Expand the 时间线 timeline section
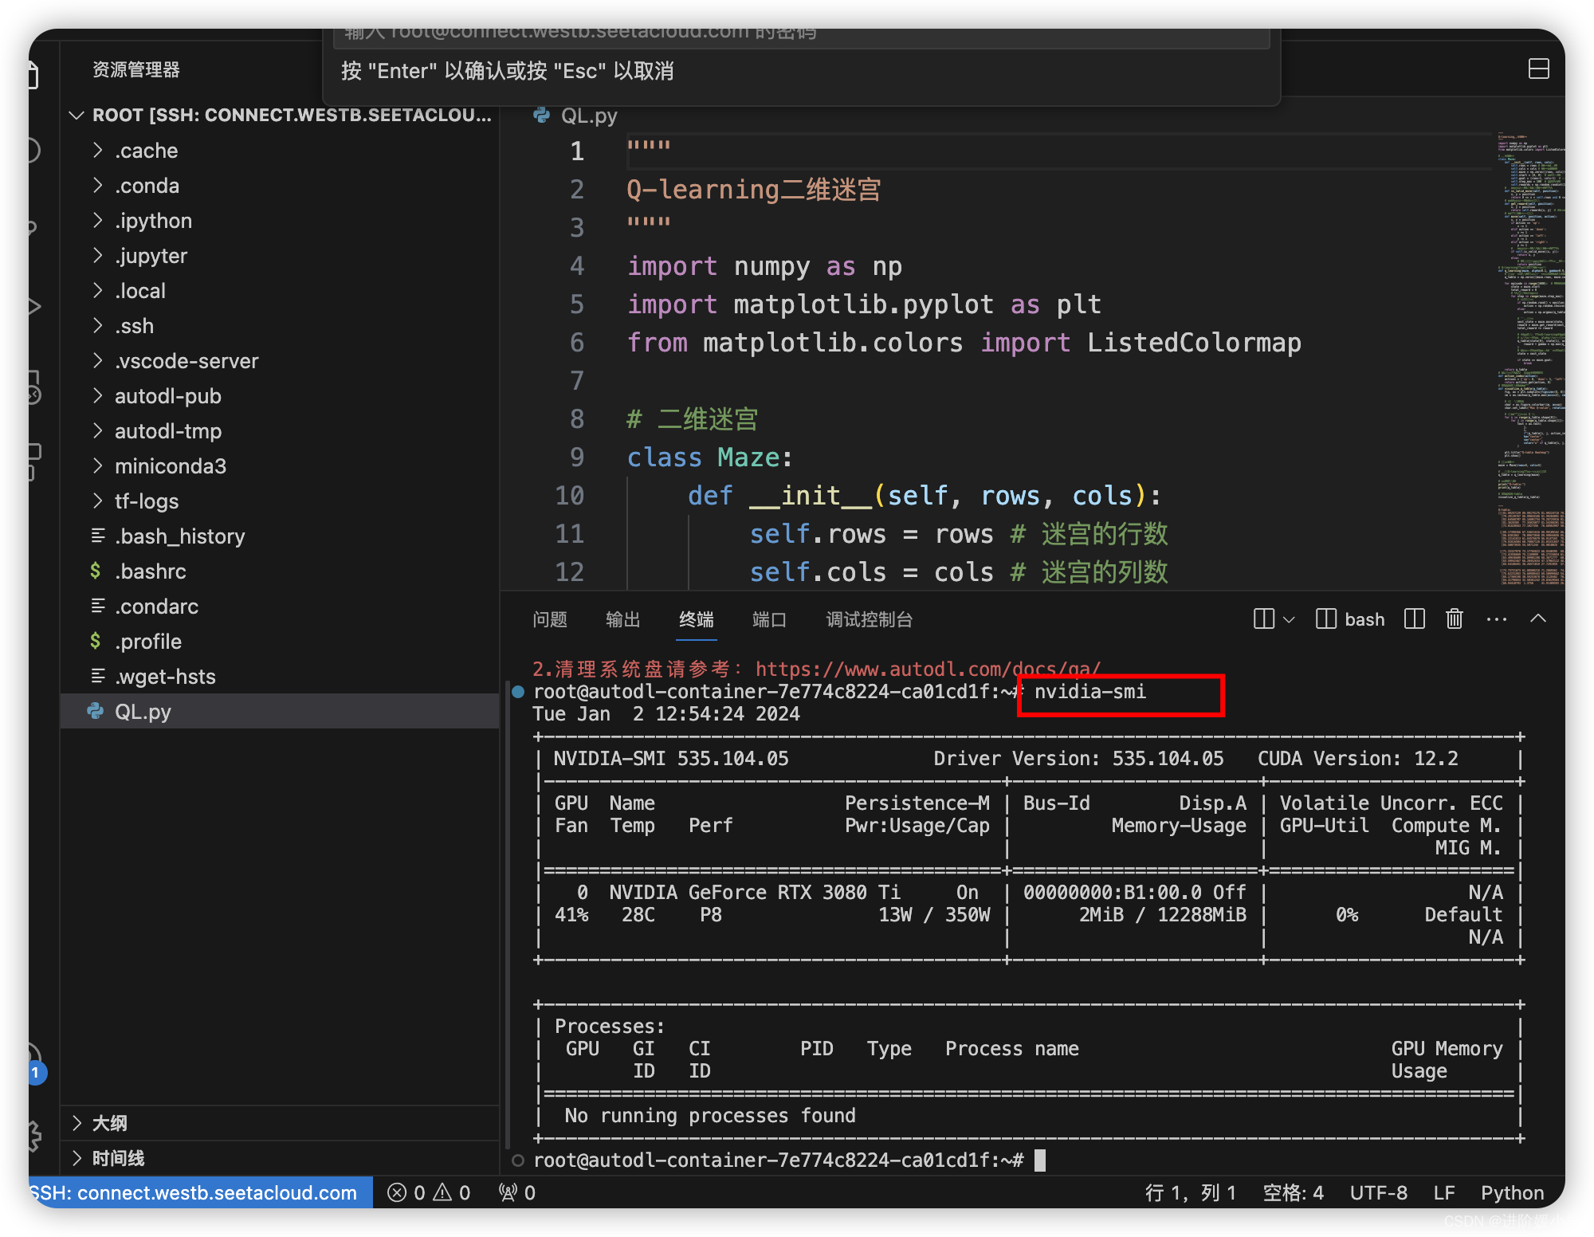 click(x=280, y=1158)
